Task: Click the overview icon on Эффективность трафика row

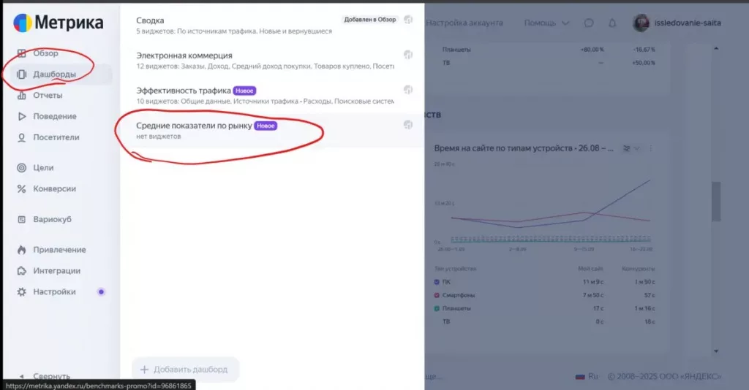Action: (408, 90)
